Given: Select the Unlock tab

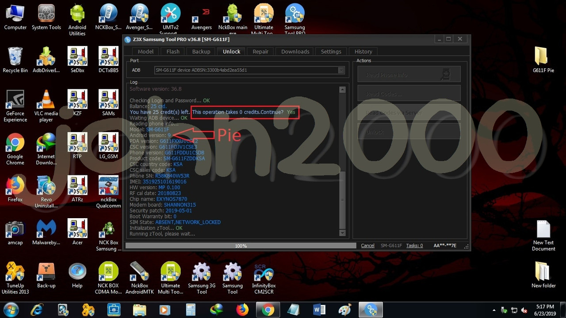Looking at the screenshot, I should tap(232, 51).
